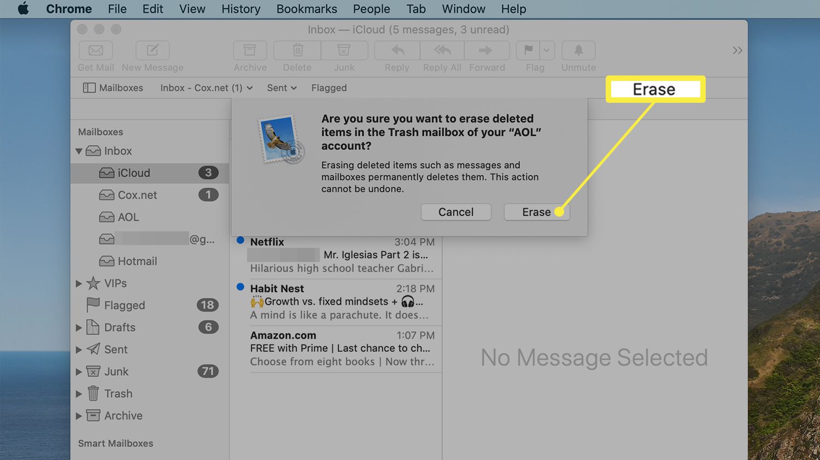Click the Sent paper plane icon
Viewport: 820px width, 460px height.
pos(93,348)
